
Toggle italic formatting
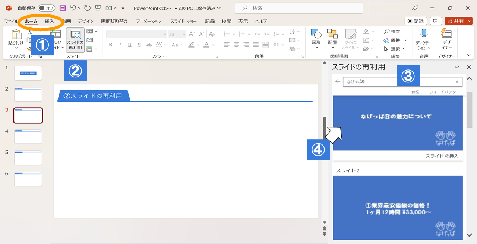click(120, 45)
